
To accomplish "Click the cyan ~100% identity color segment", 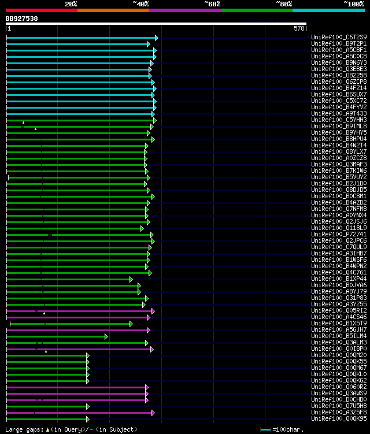I will [x=329, y=10].
